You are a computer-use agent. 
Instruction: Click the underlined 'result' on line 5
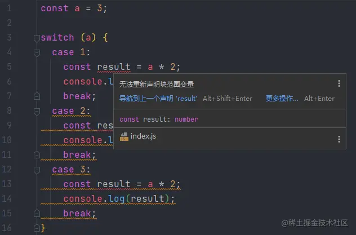click(114, 67)
